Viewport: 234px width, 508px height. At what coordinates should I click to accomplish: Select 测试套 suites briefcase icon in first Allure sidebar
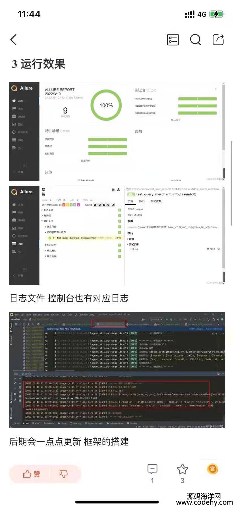tap(14, 117)
